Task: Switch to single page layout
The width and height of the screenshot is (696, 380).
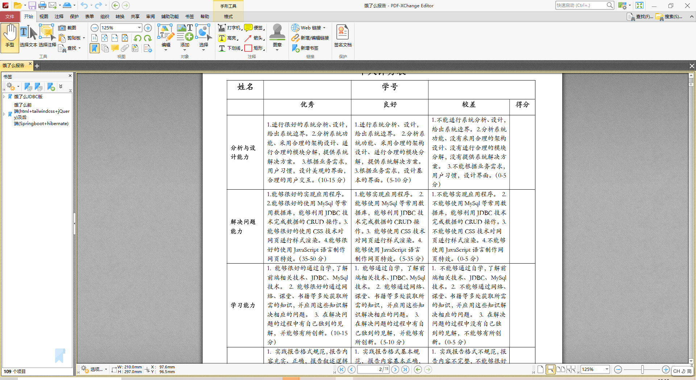Action: (x=540, y=369)
